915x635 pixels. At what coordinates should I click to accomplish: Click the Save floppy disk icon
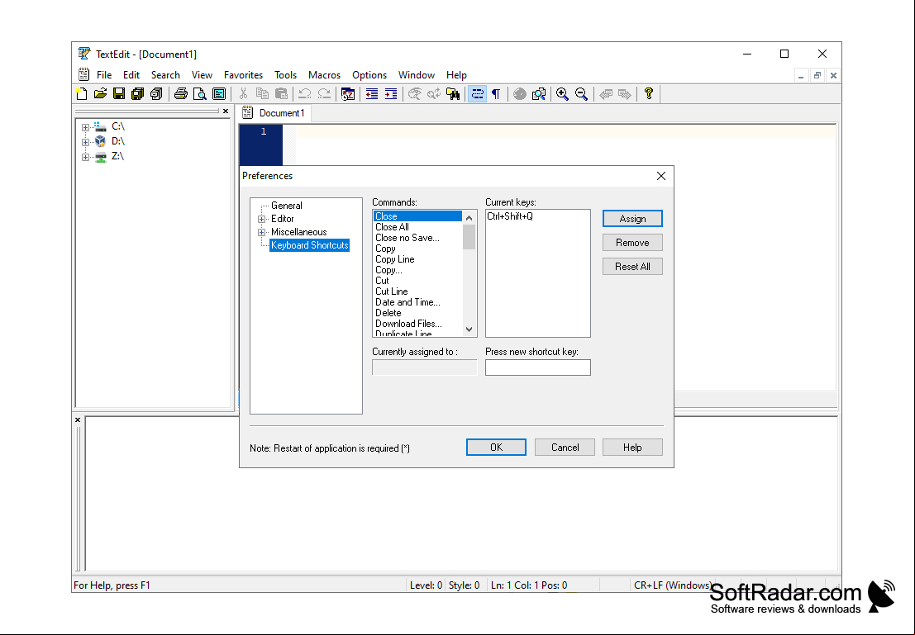click(119, 94)
